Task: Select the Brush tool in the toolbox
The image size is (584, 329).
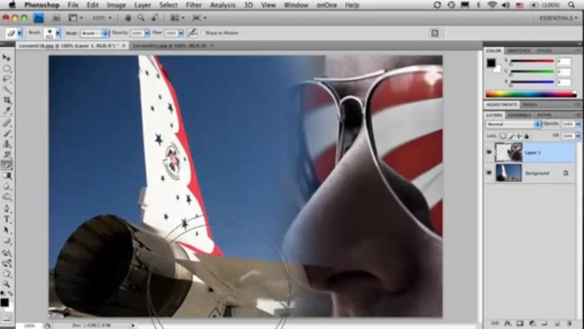Action: click(6, 133)
